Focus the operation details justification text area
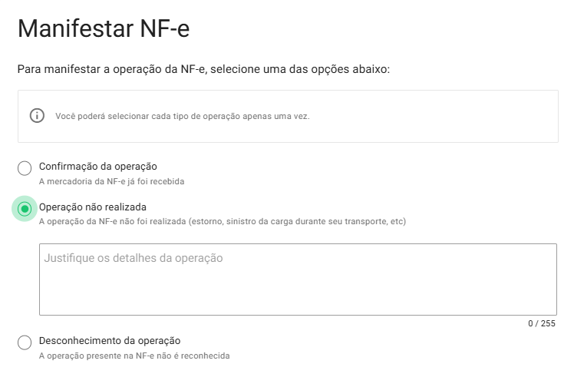The height and width of the screenshot is (387, 574). (x=298, y=279)
